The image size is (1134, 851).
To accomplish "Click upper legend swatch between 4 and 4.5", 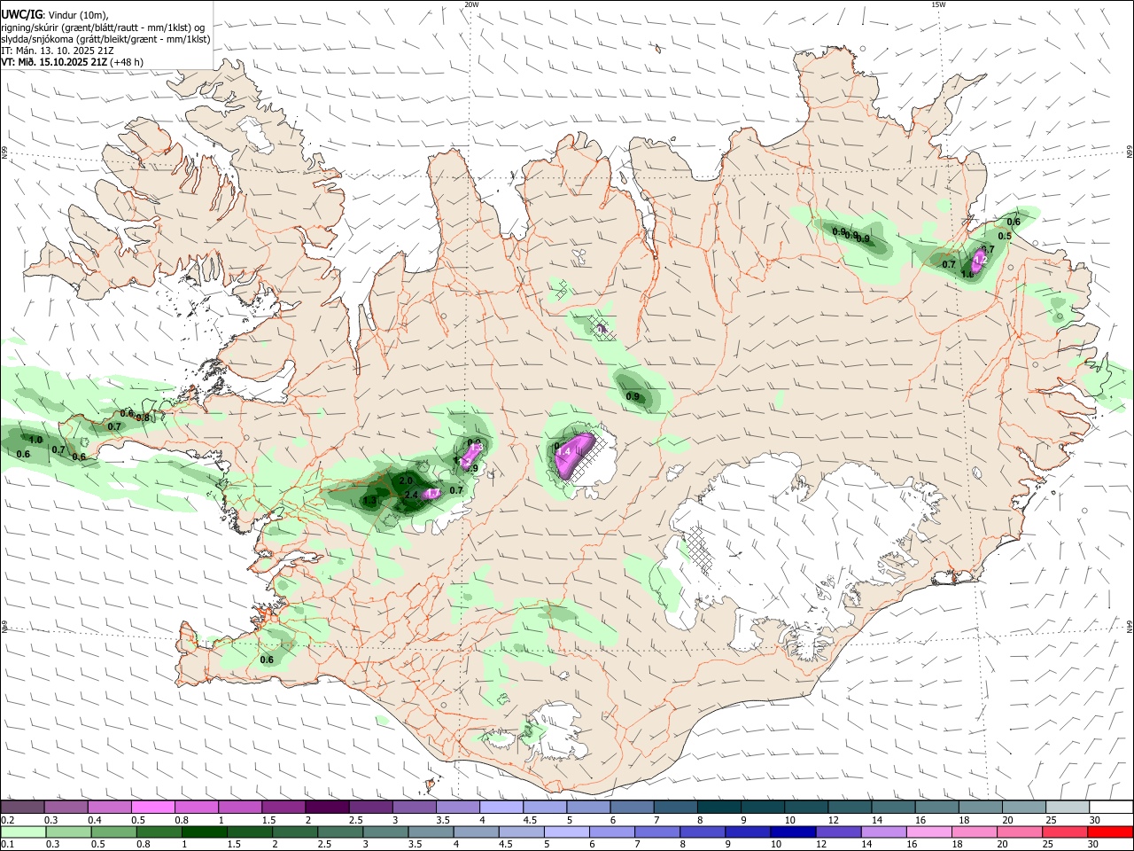I will 501,807.
